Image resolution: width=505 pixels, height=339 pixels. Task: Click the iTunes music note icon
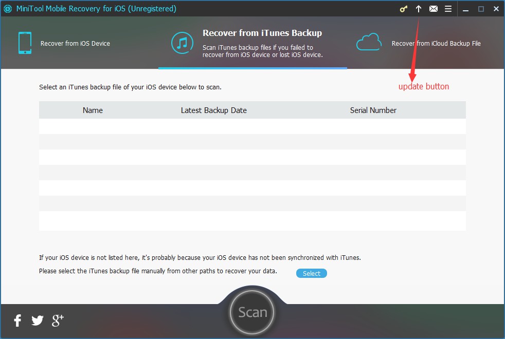(182, 43)
